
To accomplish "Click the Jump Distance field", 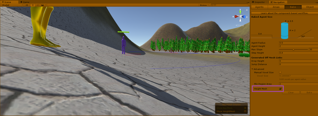I will tap(298, 64).
